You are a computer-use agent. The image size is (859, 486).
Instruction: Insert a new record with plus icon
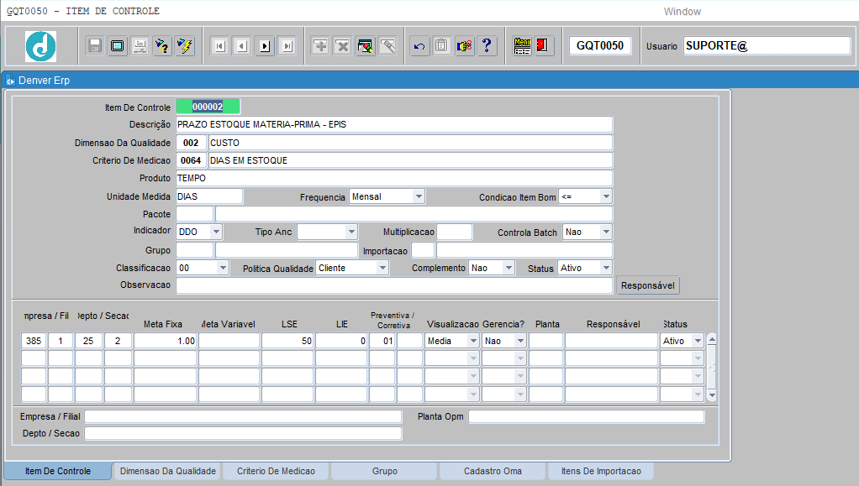point(320,46)
